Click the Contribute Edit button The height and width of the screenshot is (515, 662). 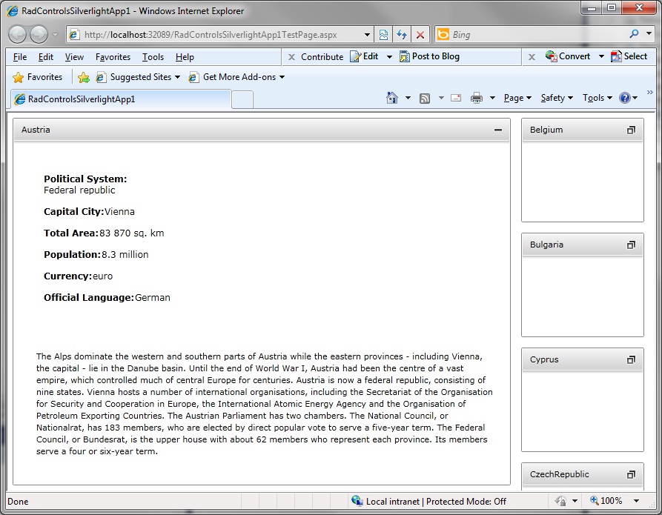(364, 56)
